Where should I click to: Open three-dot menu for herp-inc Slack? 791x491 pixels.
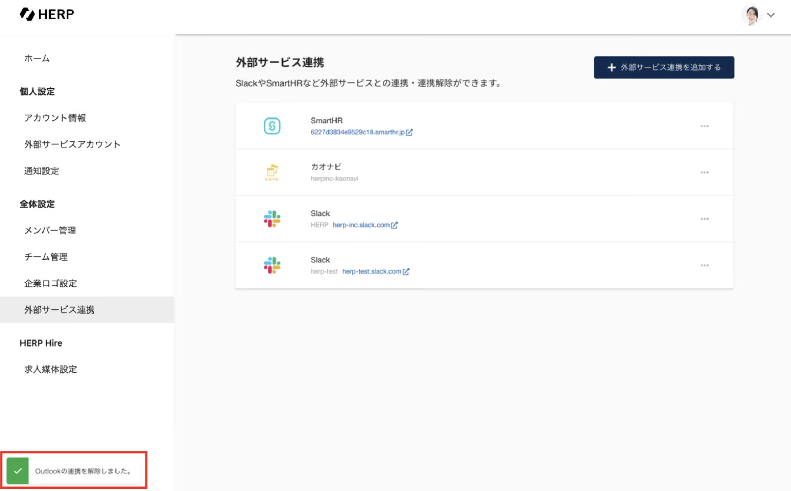click(x=704, y=219)
